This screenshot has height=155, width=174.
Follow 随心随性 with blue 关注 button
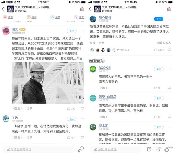[x=159, y=19]
